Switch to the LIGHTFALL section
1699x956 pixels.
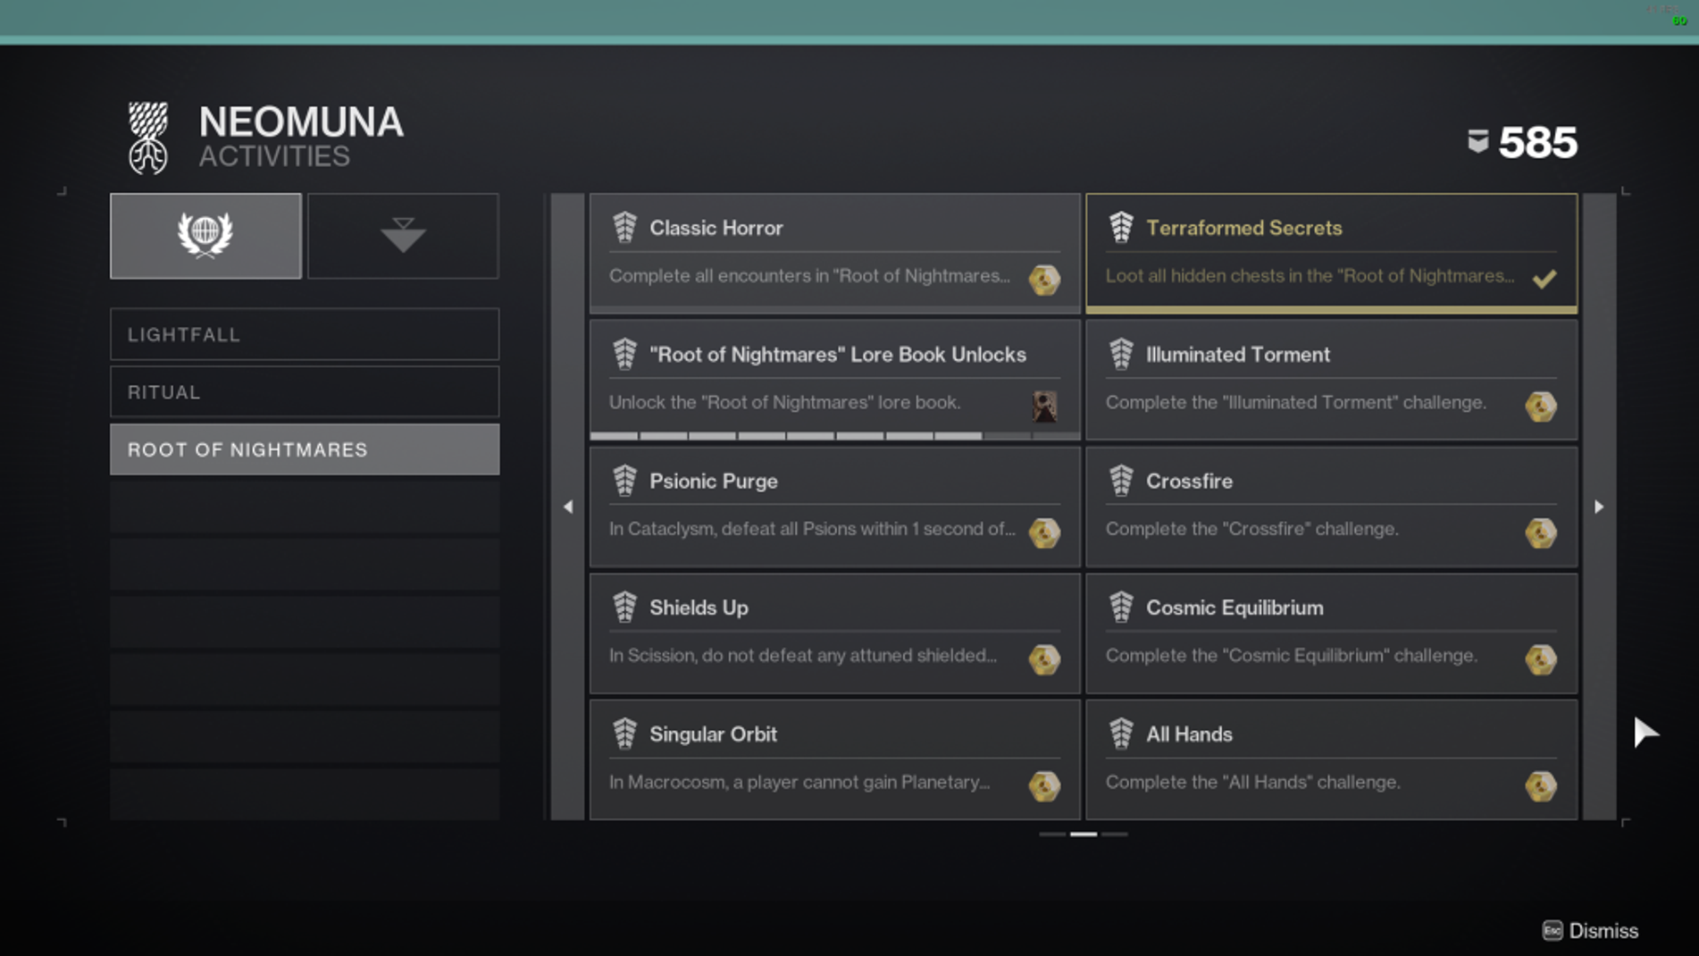[x=304, y=334]
